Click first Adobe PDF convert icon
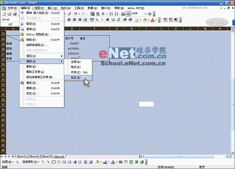 tap(166, 20)
